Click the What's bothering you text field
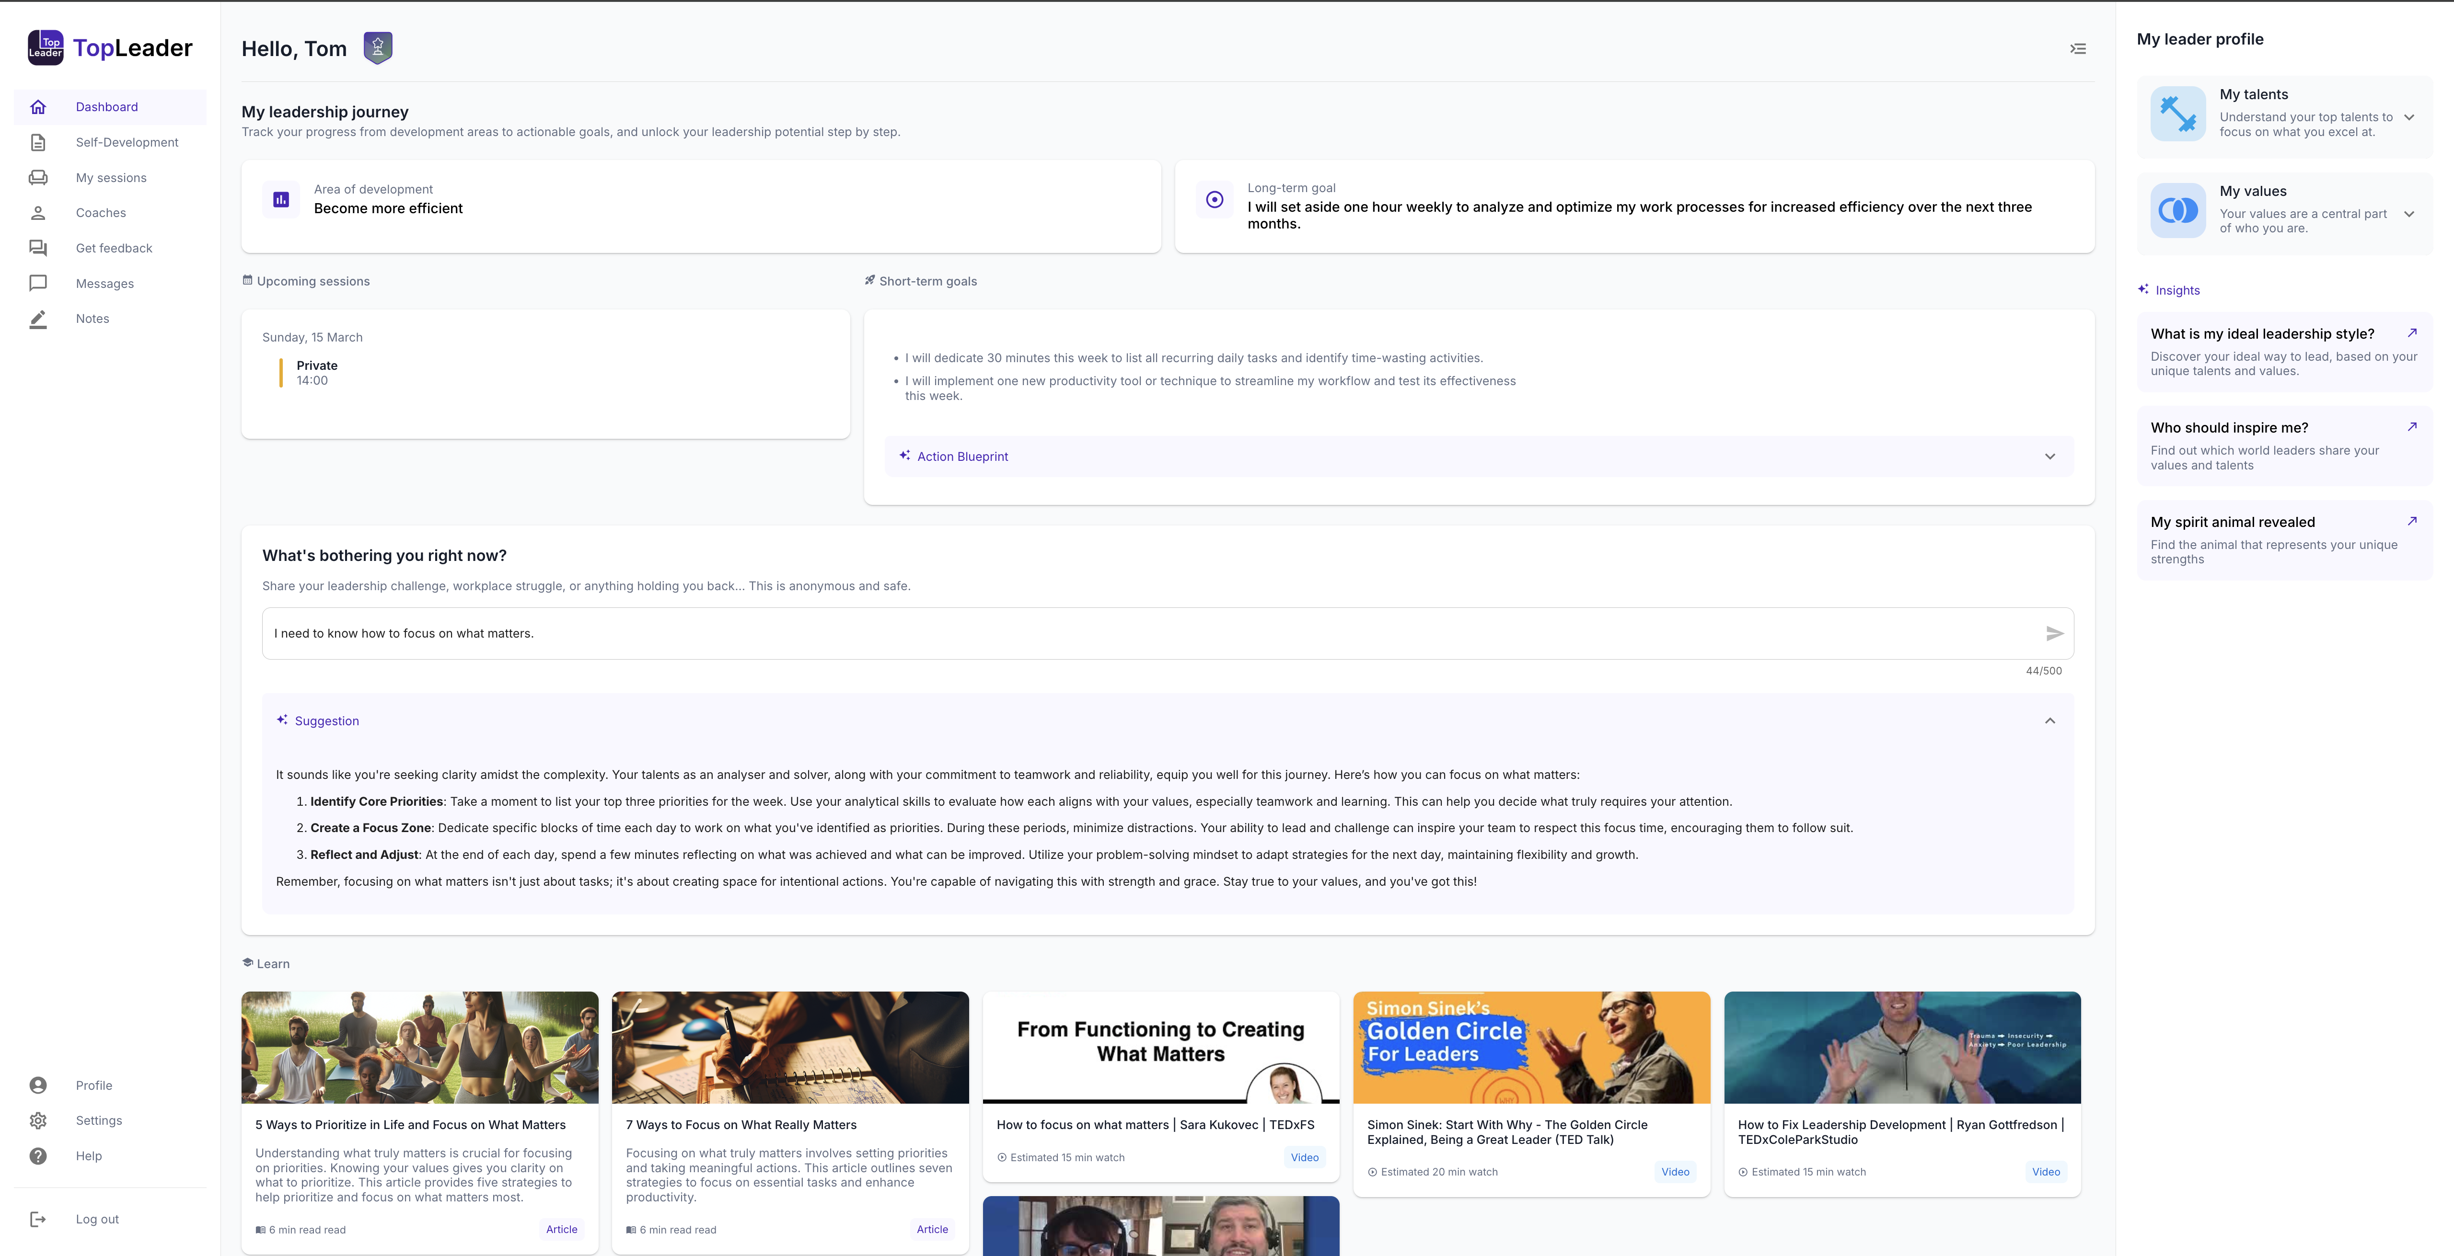 tap(1143, 633)
